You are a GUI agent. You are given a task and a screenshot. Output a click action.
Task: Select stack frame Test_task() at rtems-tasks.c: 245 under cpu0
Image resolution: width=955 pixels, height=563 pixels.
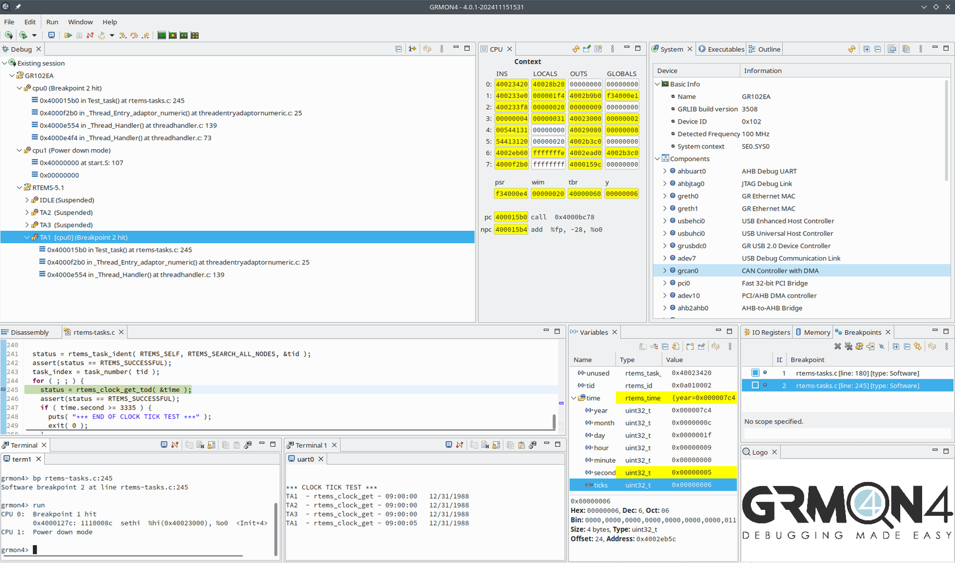tap(112, 101)
